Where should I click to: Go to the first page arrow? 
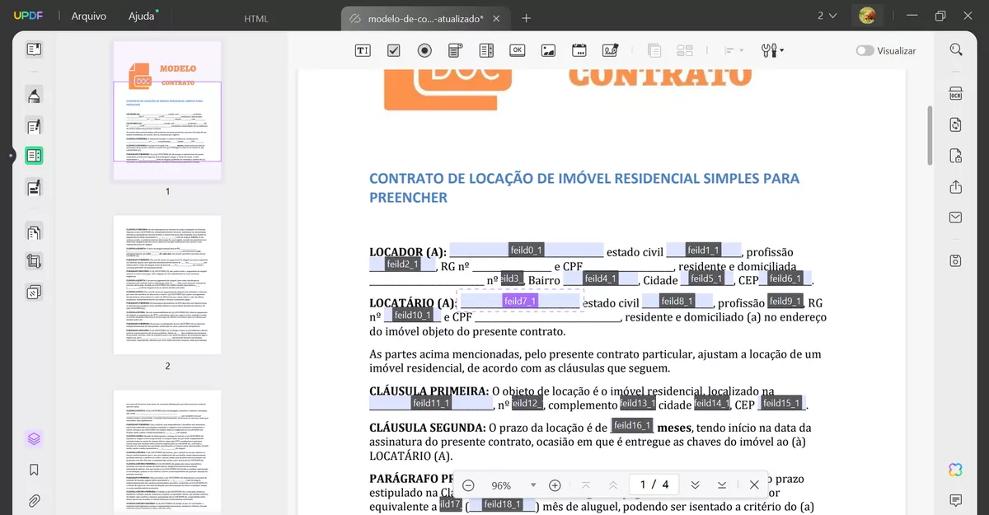586,485
